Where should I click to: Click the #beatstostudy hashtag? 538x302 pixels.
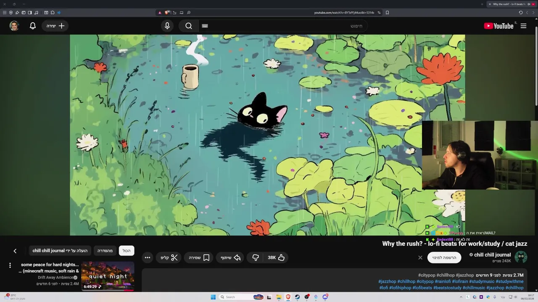point(447,288)
